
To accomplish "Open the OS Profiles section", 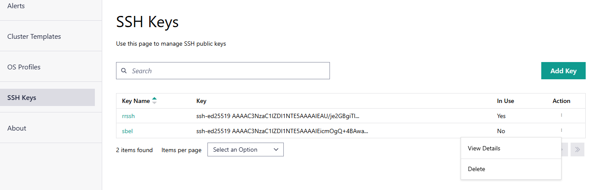I will 24,67.
